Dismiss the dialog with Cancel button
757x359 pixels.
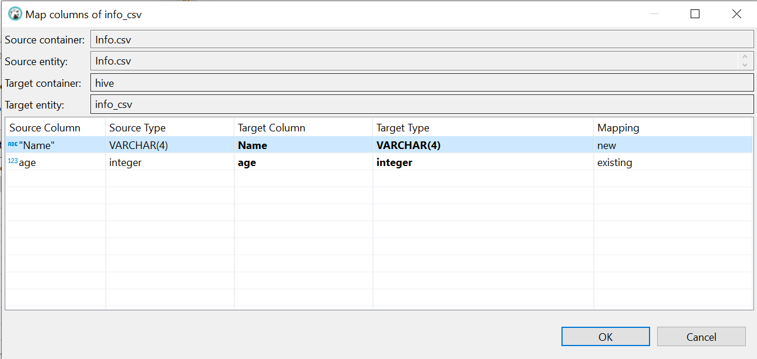(701, 336)
